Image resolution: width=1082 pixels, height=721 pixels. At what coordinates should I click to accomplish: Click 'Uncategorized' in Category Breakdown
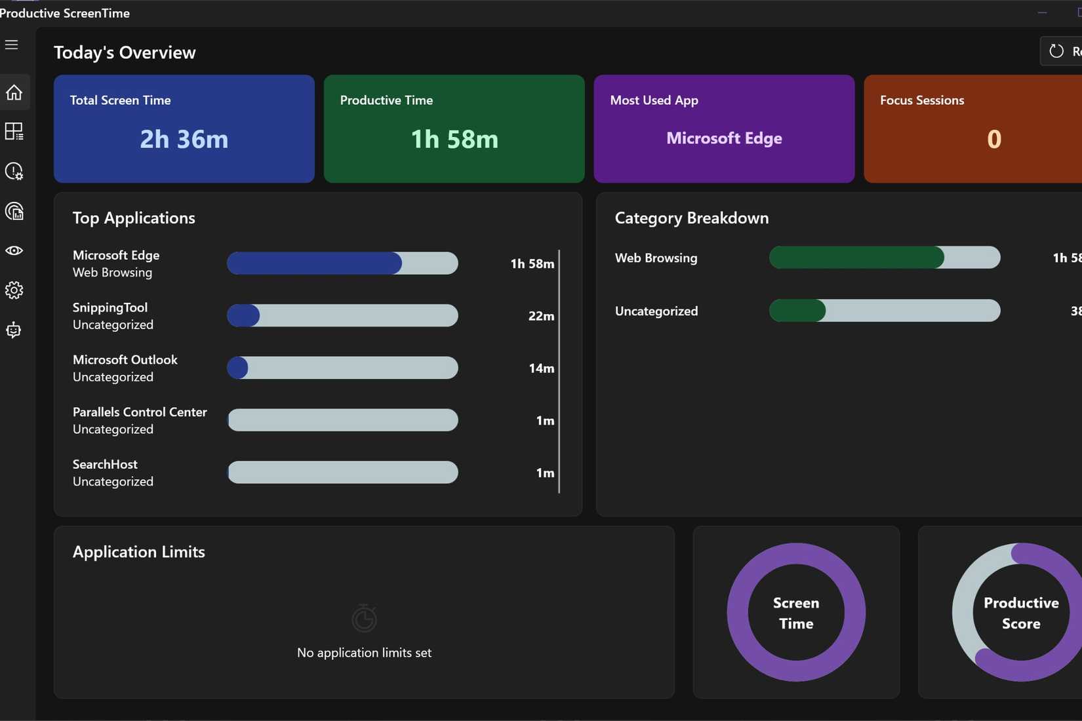(x=656, y=311)
